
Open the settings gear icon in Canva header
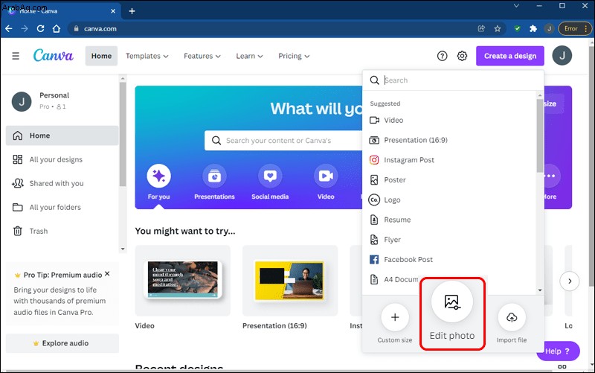click(x=462, y=56)
